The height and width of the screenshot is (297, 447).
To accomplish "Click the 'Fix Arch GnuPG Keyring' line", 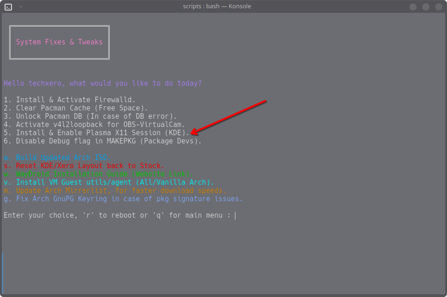I will pyautogui.click(x=123, y=199).
